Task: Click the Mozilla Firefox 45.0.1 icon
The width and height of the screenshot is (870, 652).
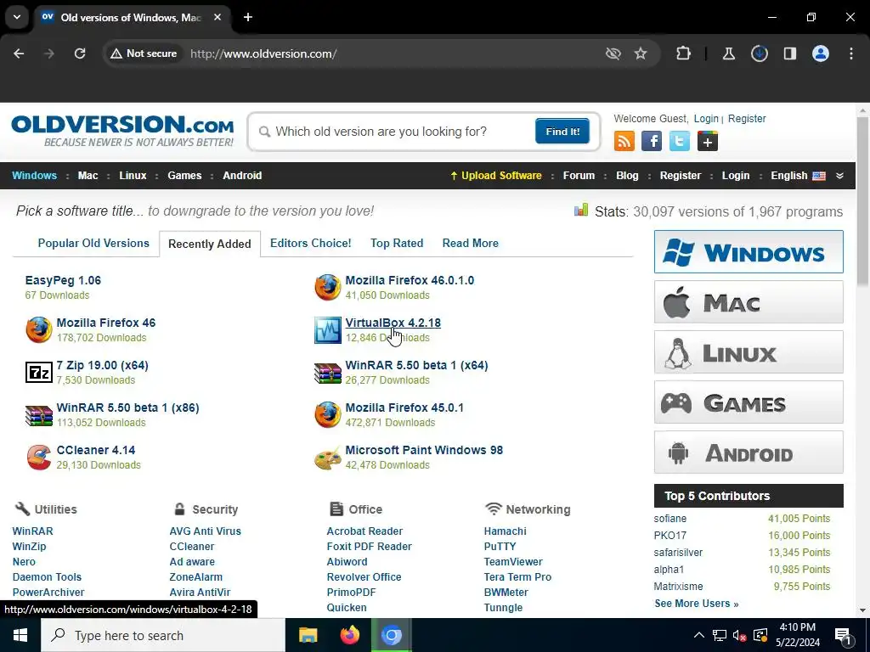Action: 327,414
